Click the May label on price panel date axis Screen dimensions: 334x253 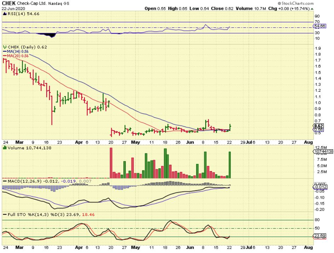pyautogui.click(x=136, y=142)
